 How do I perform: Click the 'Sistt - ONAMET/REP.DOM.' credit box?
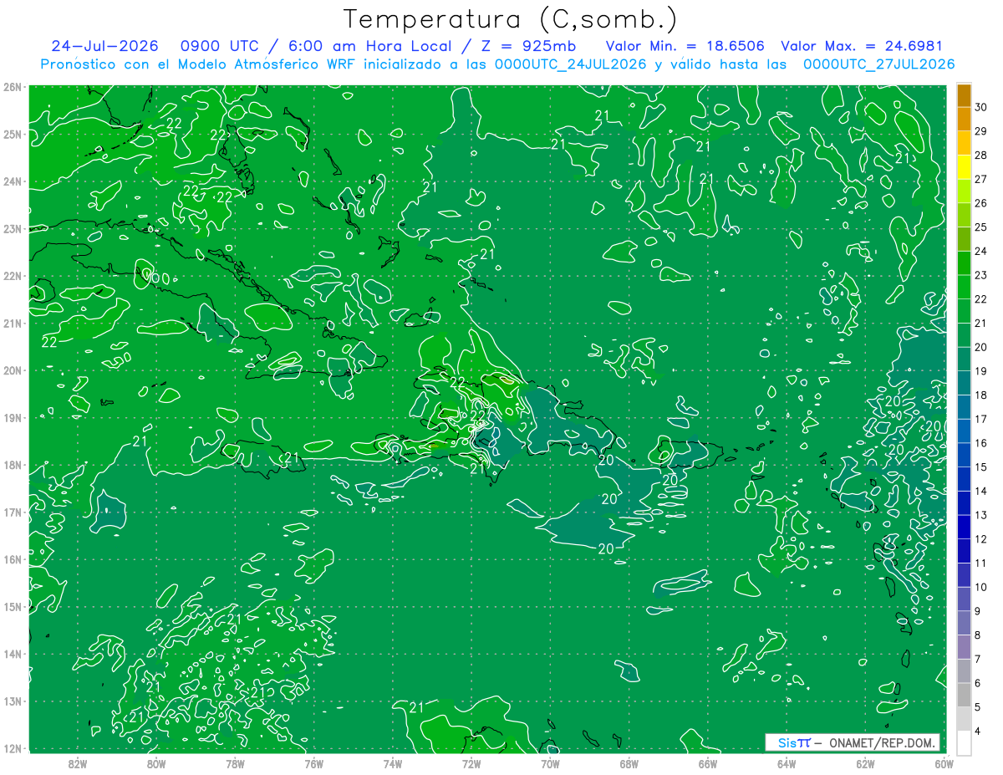pyautogui.click(x=853, y=742)
